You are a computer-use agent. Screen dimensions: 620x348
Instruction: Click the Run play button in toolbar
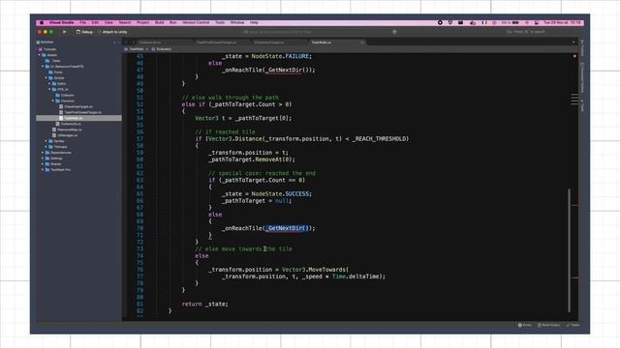coord(65,32)
